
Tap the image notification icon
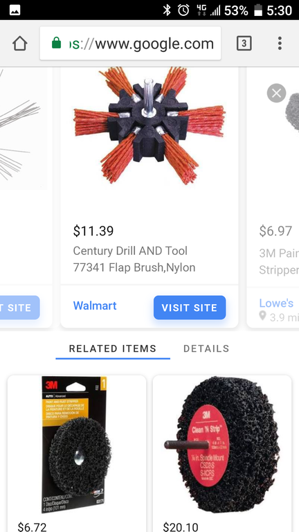15,10
